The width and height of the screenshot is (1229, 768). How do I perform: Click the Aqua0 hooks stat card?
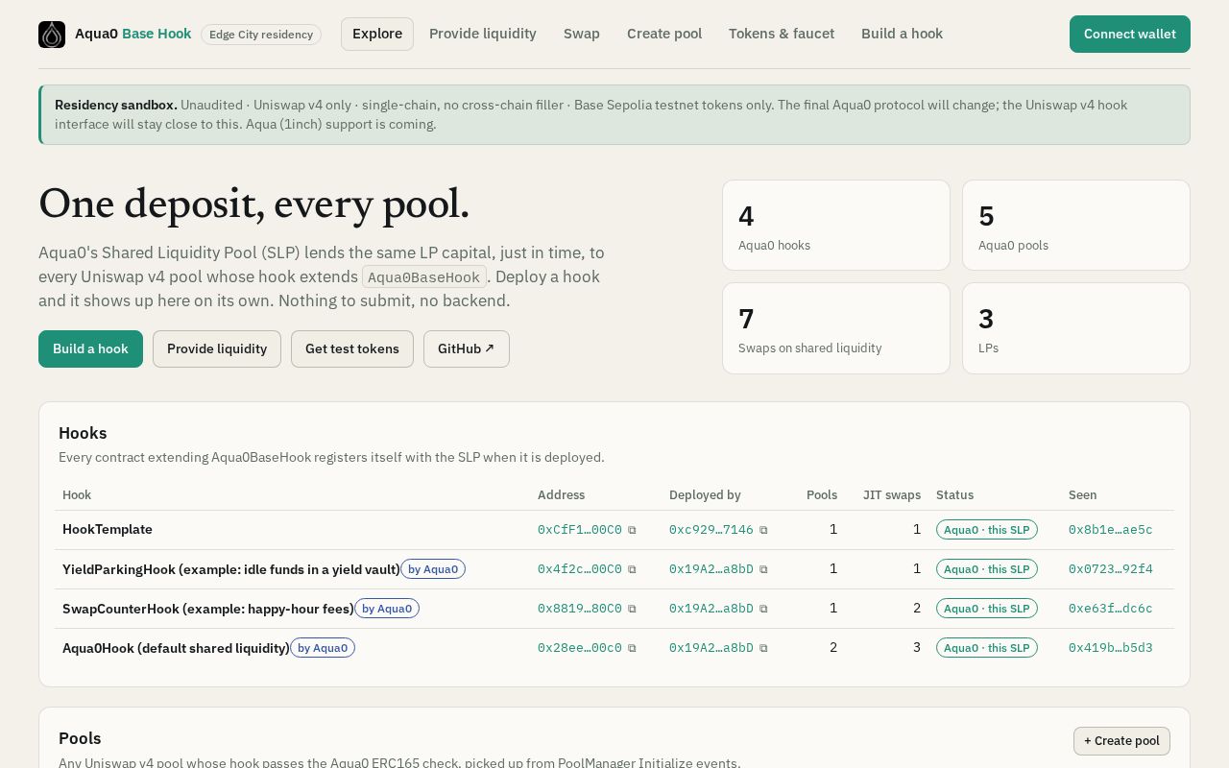pos(836,226)
